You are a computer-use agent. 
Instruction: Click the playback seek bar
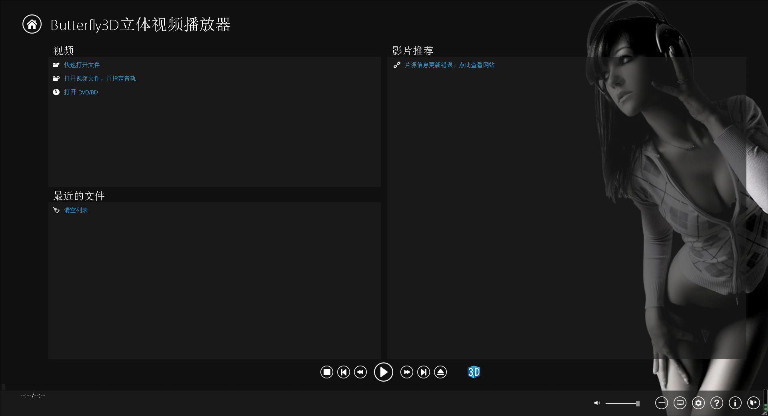(384, 387)
